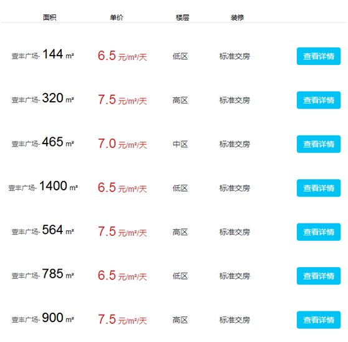This screenshot has height=342, width=348.
Task: Click 查看详情 for the 1400 m² unit
Action: (x=319, y=188)
